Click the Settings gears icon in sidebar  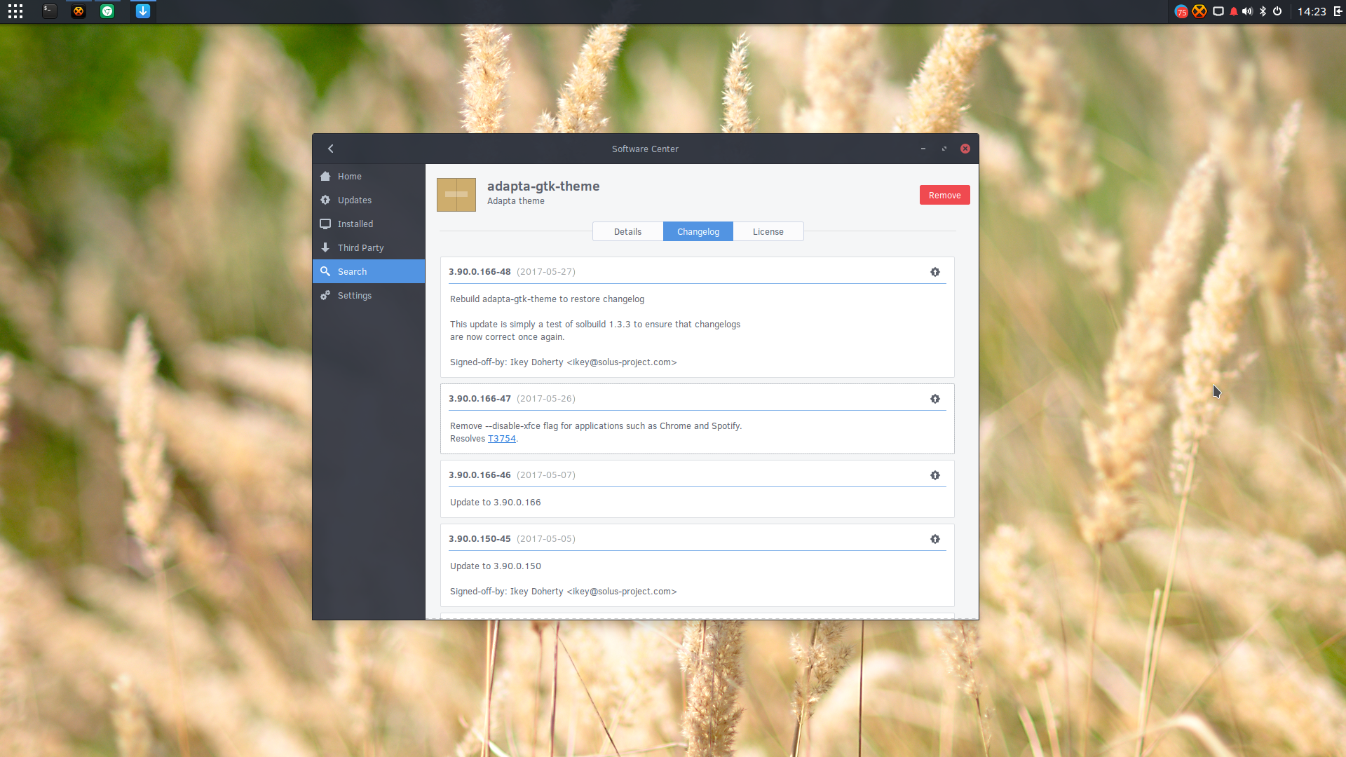[325, 296]
